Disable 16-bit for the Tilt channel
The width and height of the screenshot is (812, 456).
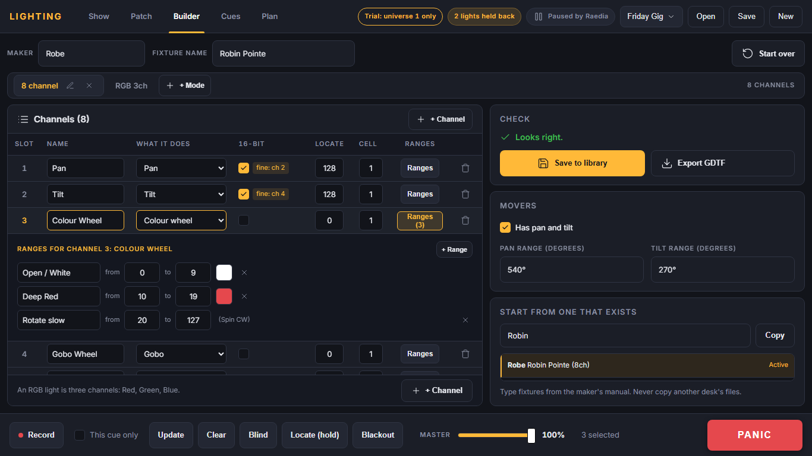click(x=244, y=194)
